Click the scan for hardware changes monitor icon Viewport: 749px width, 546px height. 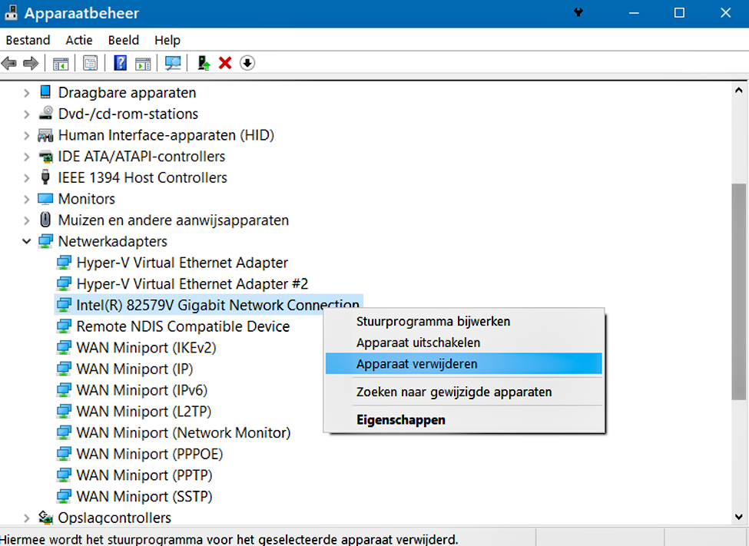click(173, 63)
